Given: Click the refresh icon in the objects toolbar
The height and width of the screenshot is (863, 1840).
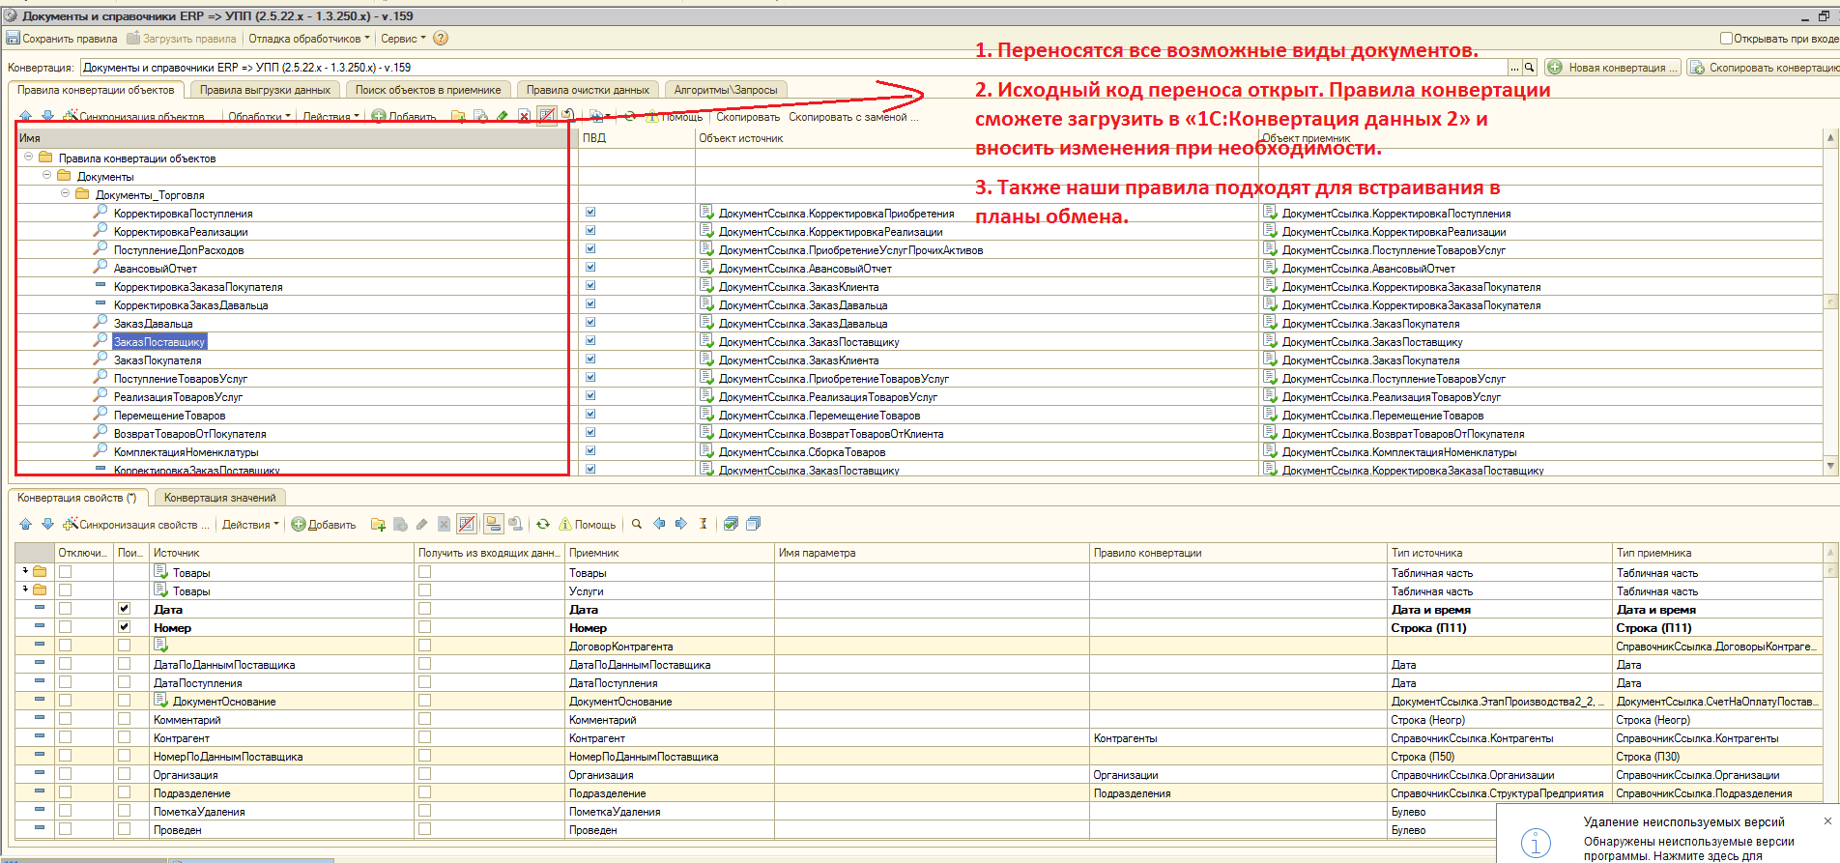Looking at the screenshot, I should [630, 116].
